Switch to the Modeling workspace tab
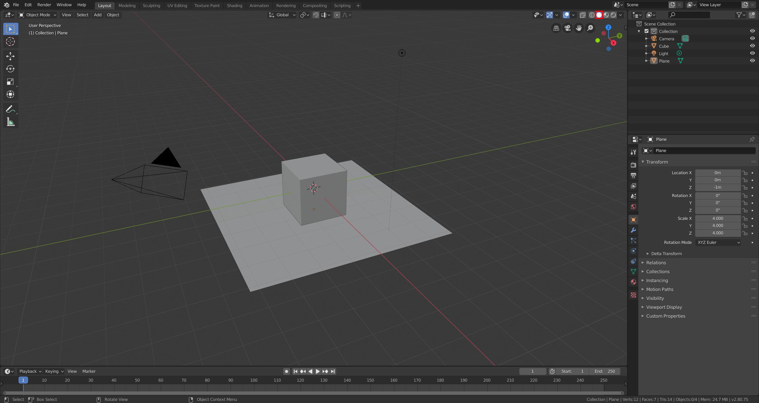The width and height of the screenshot is (759, 403). click(x=127, y=6)
